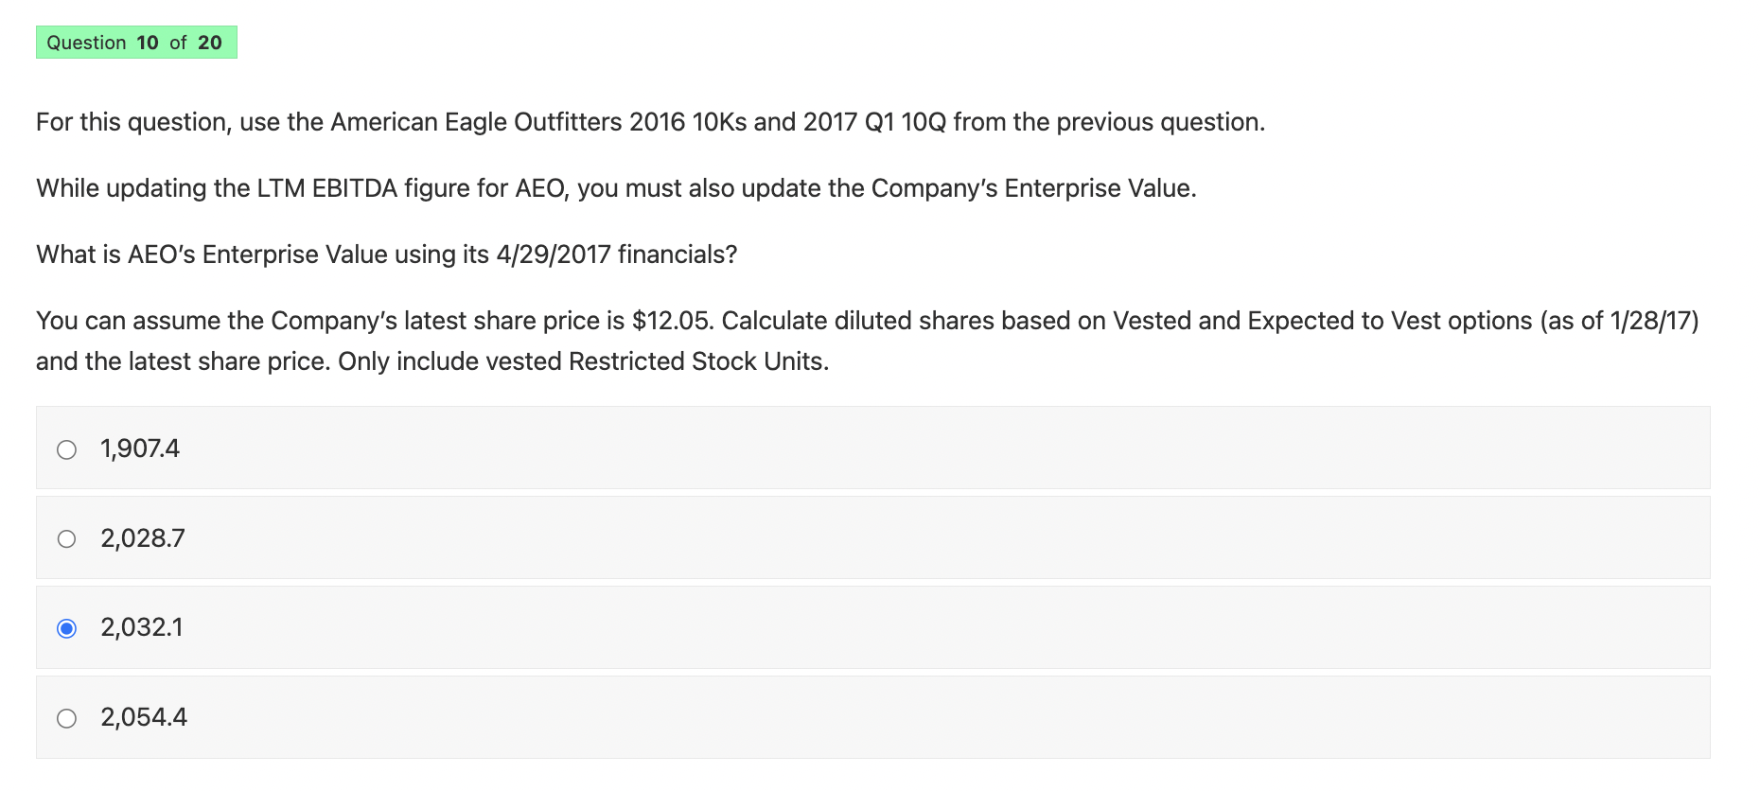The width and height of the screenshot is (1760, 791).
Task: Select the 1,907.4 radio button
Action: click(x=66, y=449)
